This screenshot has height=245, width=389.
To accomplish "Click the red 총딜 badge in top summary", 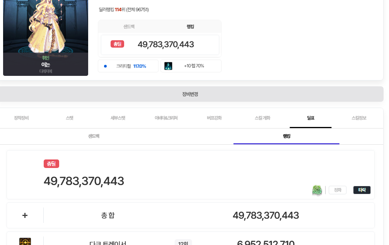I will tap(117, 44).
